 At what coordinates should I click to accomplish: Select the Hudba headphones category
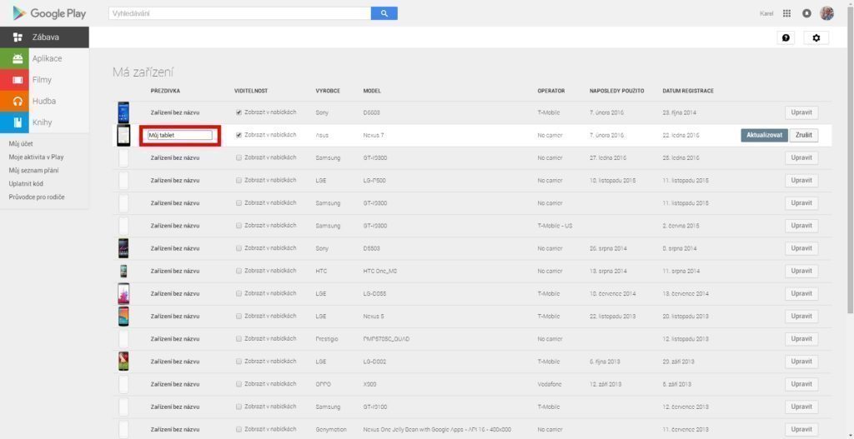click(44, 101)
